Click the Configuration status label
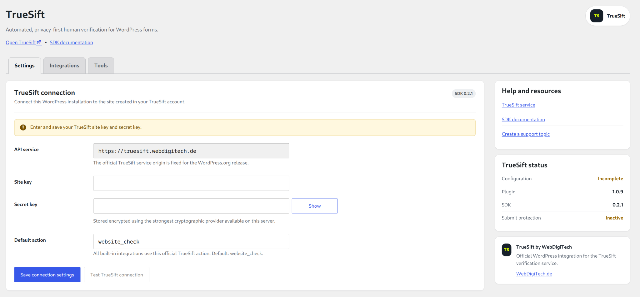Viewport: 640px width, 297px height. (x=517, y=179)
